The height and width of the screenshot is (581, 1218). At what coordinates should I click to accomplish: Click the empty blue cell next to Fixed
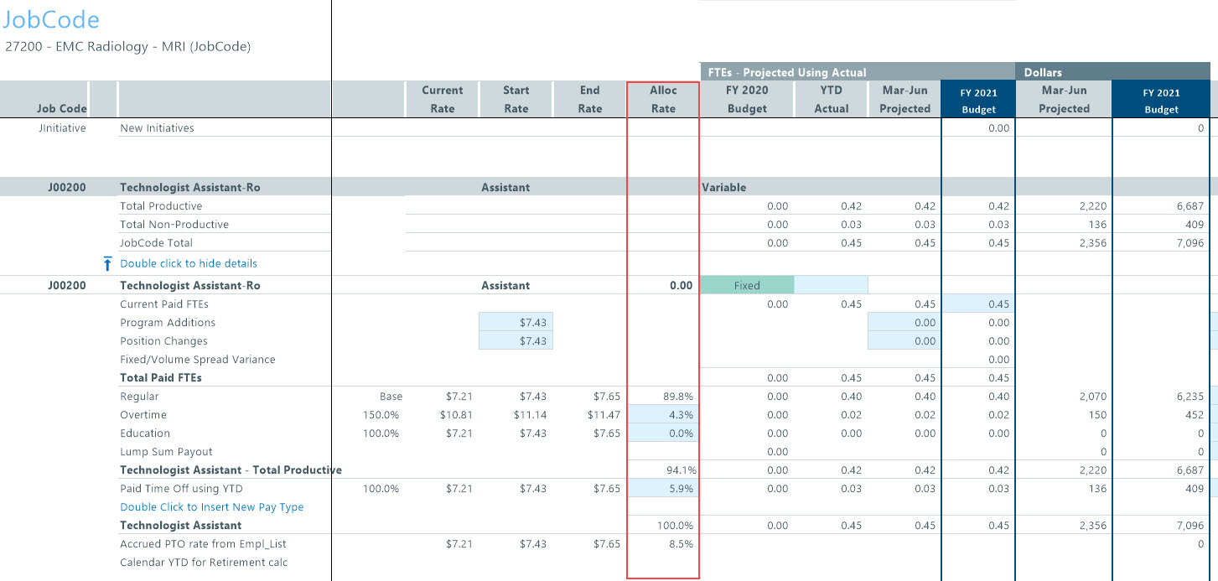coord(831,286)
